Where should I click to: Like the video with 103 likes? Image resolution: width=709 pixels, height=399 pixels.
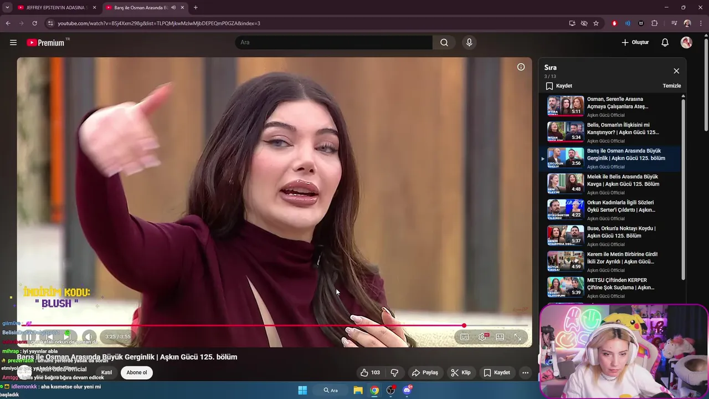pyautogui.click(x=370, y=372)
